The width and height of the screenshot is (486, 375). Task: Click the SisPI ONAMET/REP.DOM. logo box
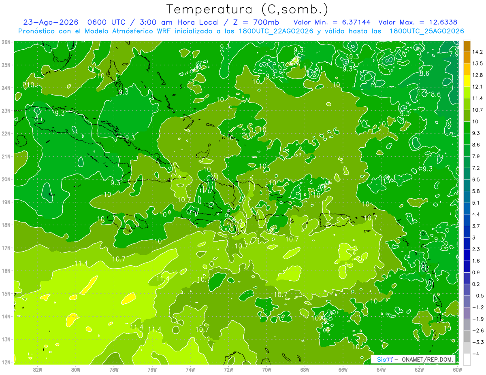coord(414,359)
